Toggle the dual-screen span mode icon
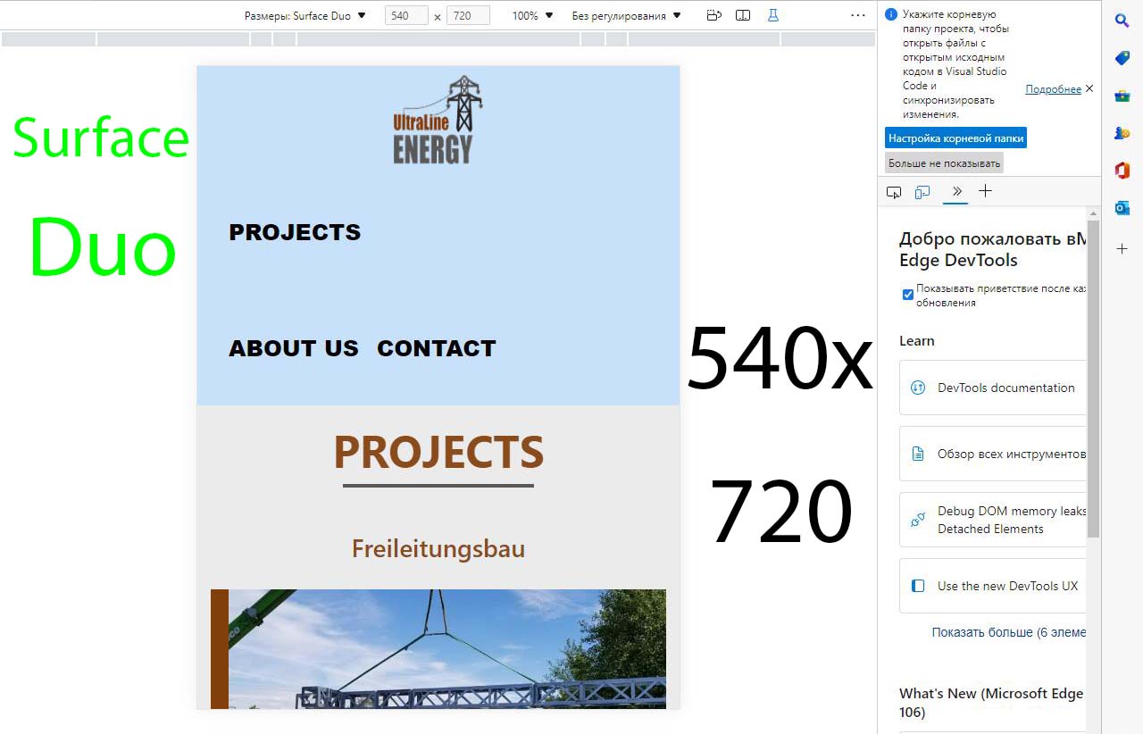The image size is (1143, 734). [743, 15]
